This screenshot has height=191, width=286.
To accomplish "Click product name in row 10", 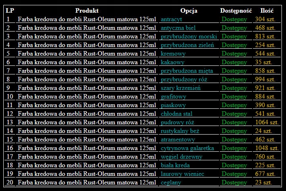I will point(87,97).
